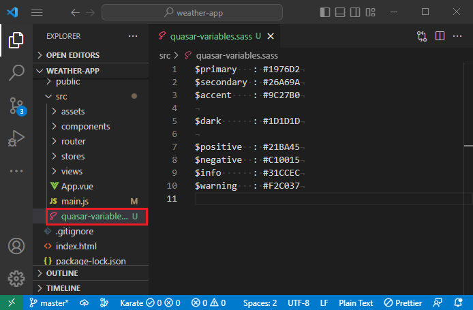Customize layout options
Image resolution: width=473 pixels, height=310 pixels.
tap(370, 12)
